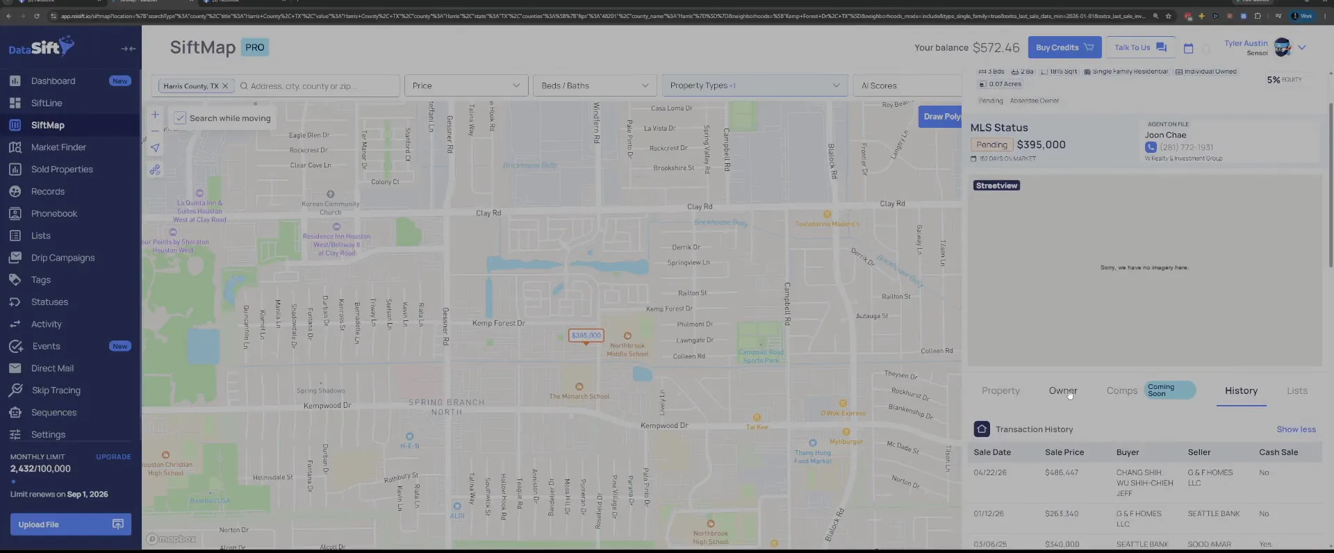This screenshot has height=553, width=1334.
Task: Remove the Harris County, TX filter chip
Action: coord(225,86)
